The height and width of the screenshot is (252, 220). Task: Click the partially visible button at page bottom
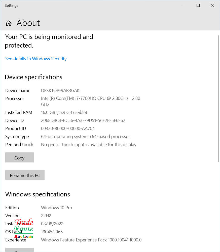pyautogui.click(x=19, y=250)
